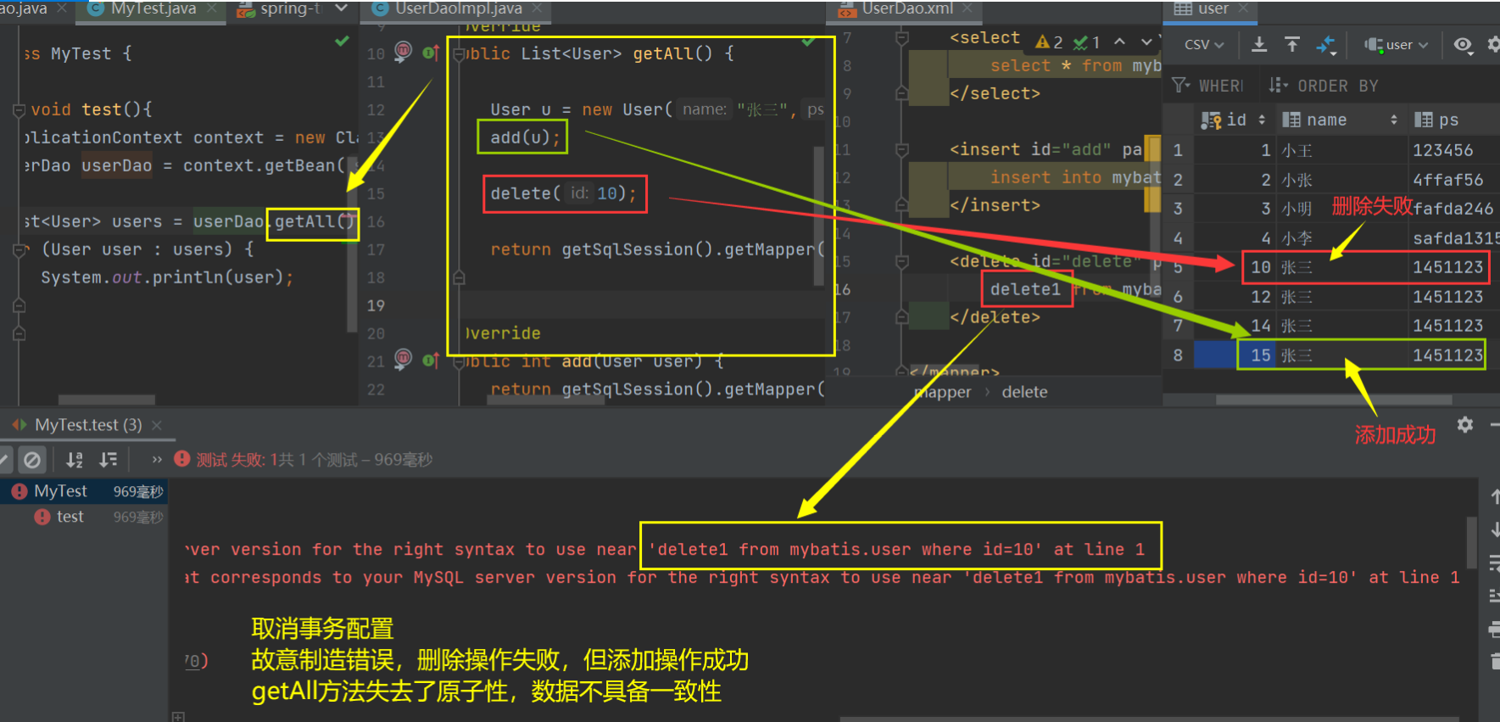Open database table settings gear
This screenshot has width=1500, height=722.
pos(1493,45)
